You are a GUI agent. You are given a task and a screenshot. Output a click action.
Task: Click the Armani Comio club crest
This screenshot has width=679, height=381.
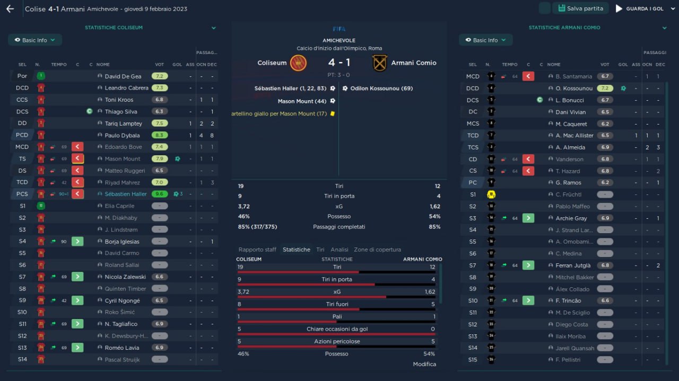380,63
